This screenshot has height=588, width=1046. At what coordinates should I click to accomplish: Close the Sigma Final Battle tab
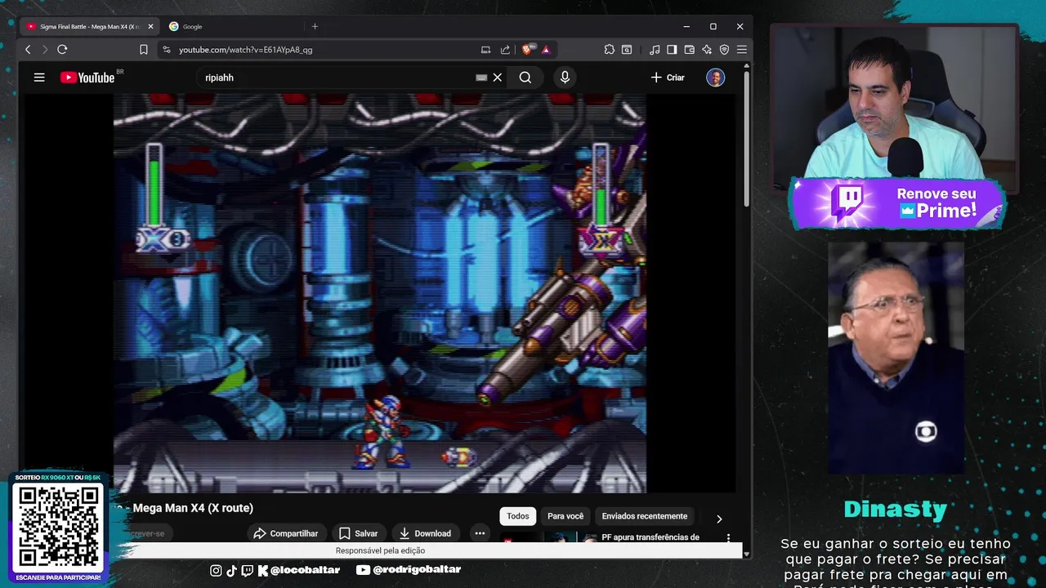coord(150,26)
